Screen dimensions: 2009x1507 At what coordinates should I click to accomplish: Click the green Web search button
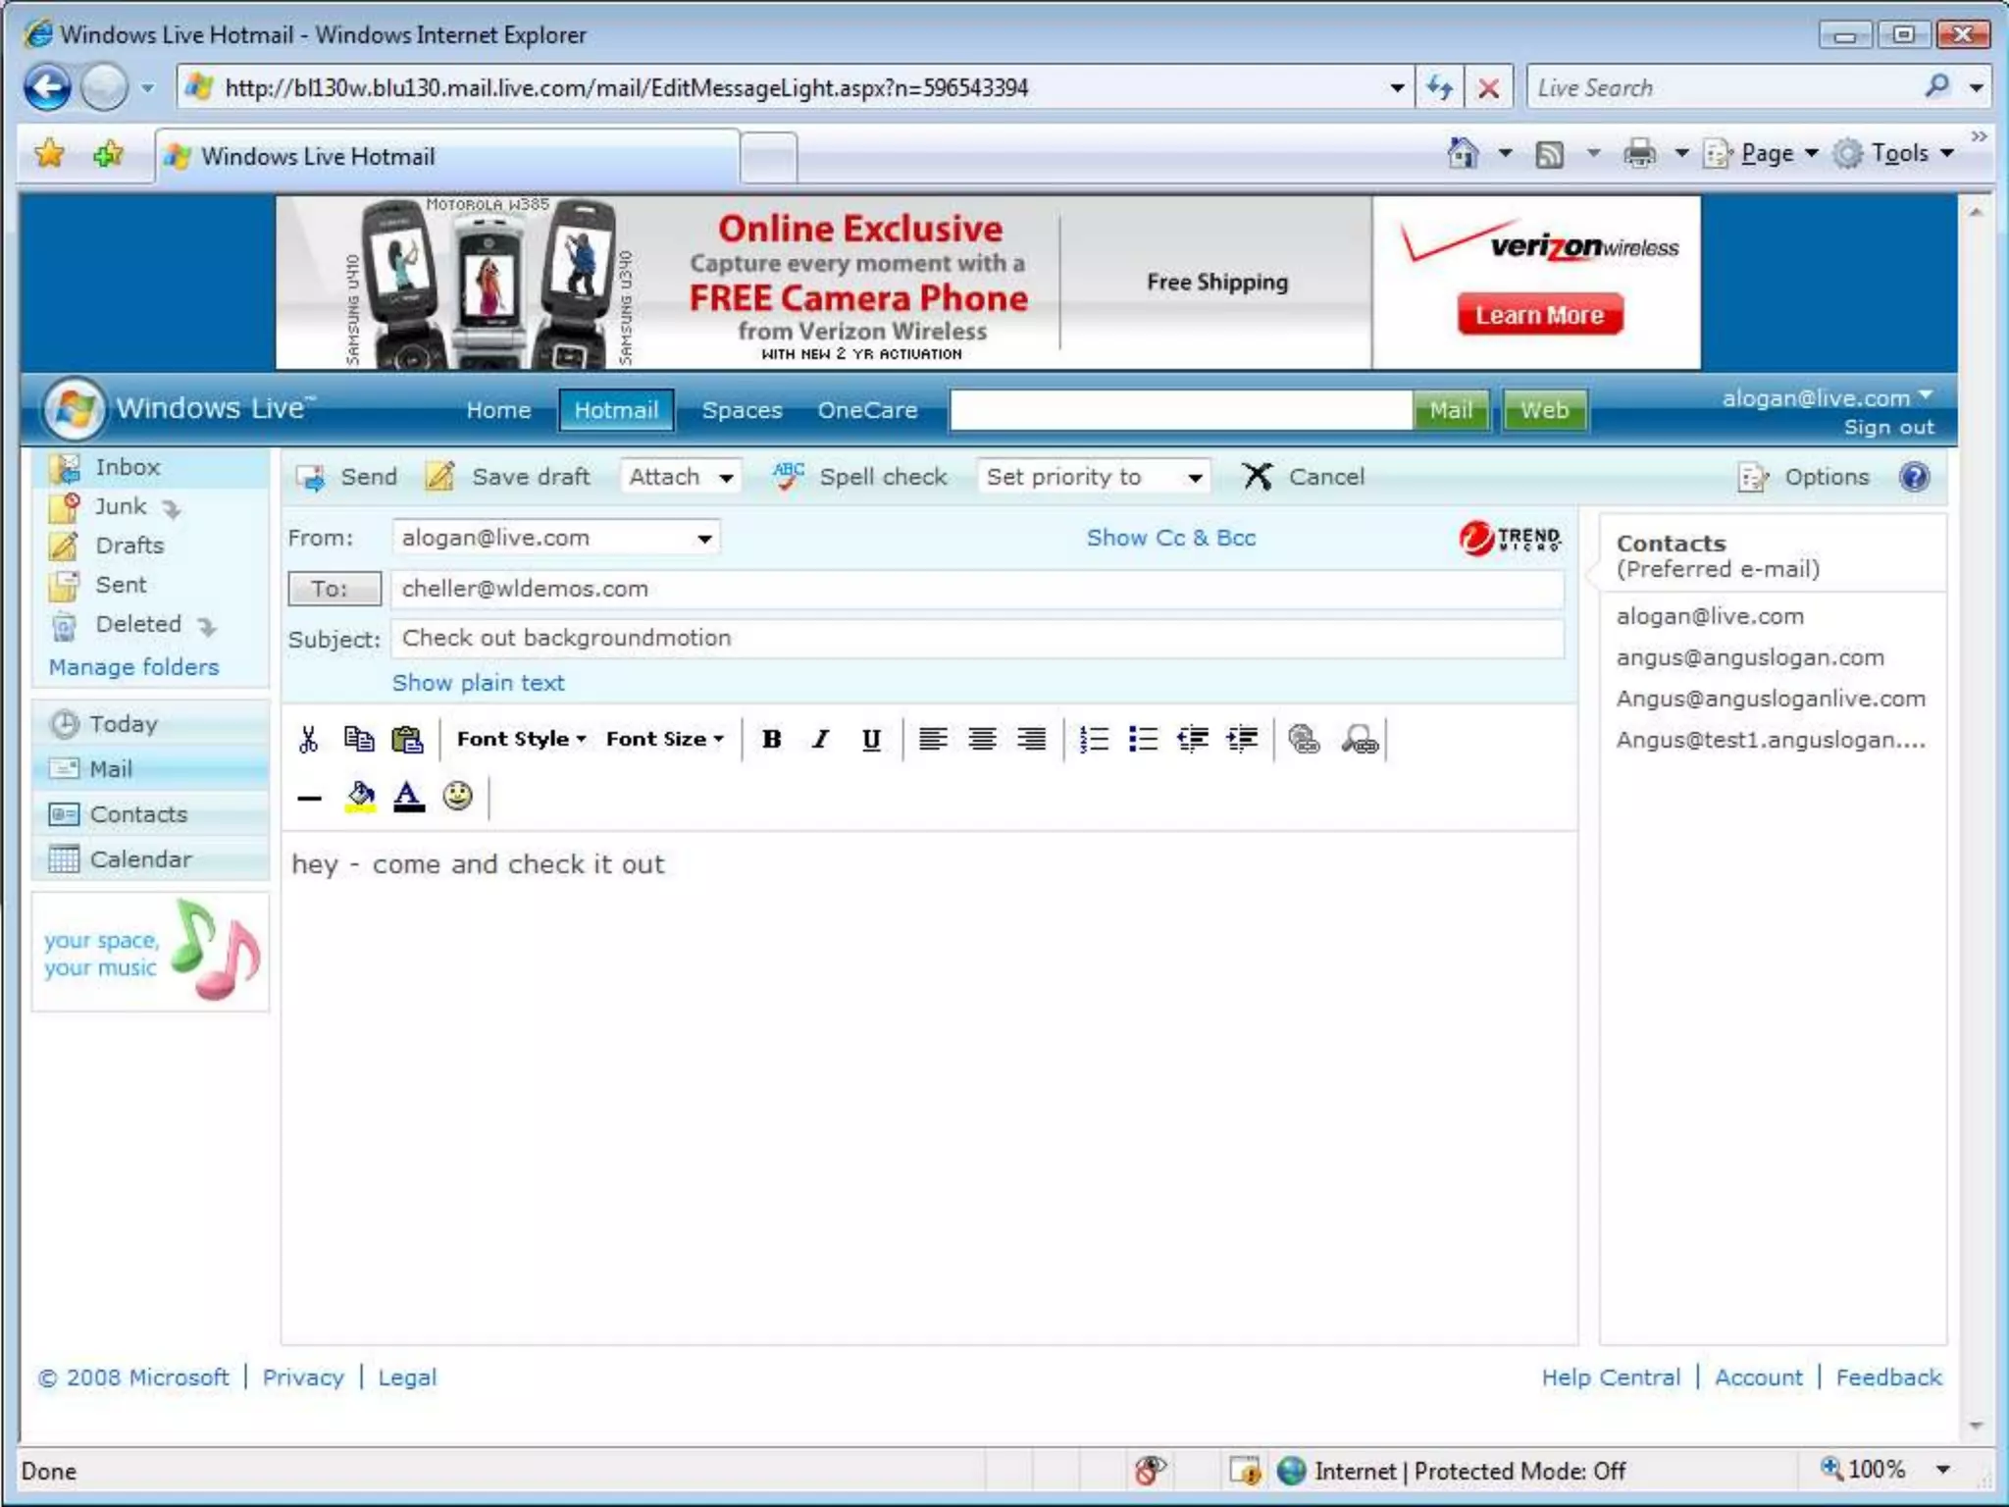pyautogui.click(x=1544, y=410)
